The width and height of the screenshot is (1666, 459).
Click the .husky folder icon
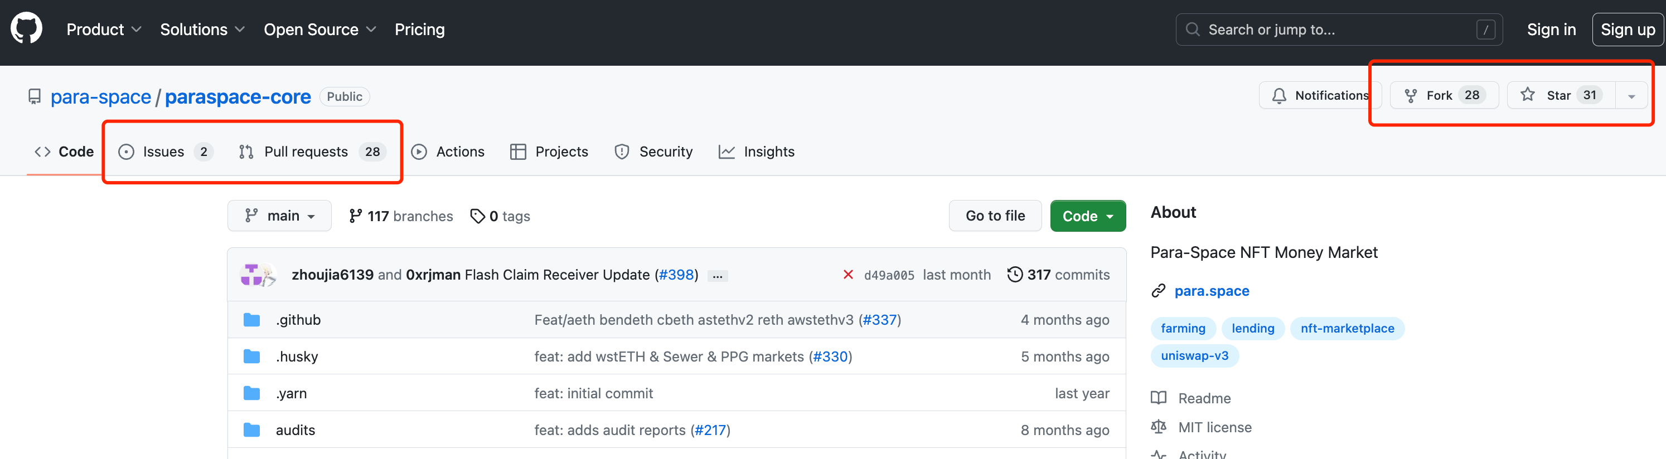[x=251, y=357]
